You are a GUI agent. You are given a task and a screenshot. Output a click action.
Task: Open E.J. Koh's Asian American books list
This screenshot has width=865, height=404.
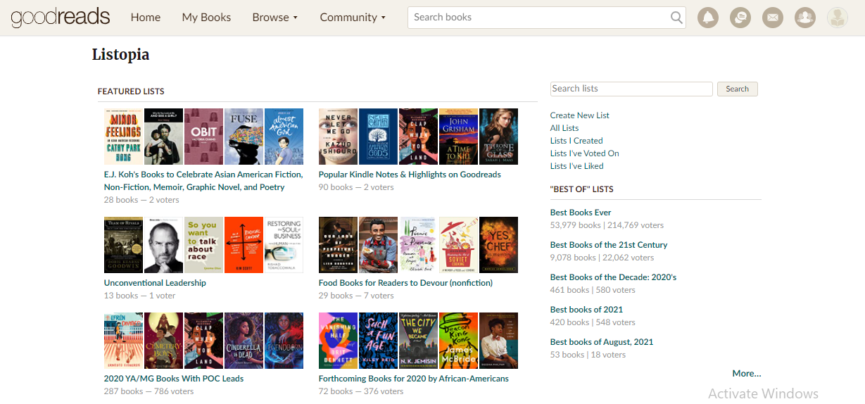203,181
